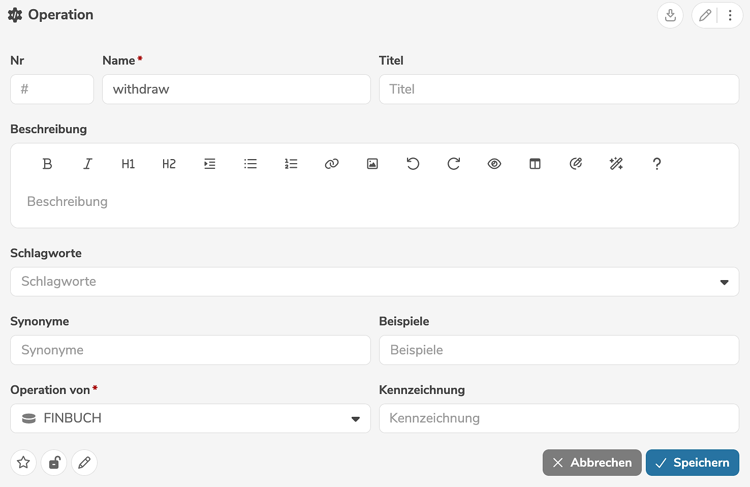Toggle bold formatting in description editor
Screen dimensions: 750x487
[47, 164]
